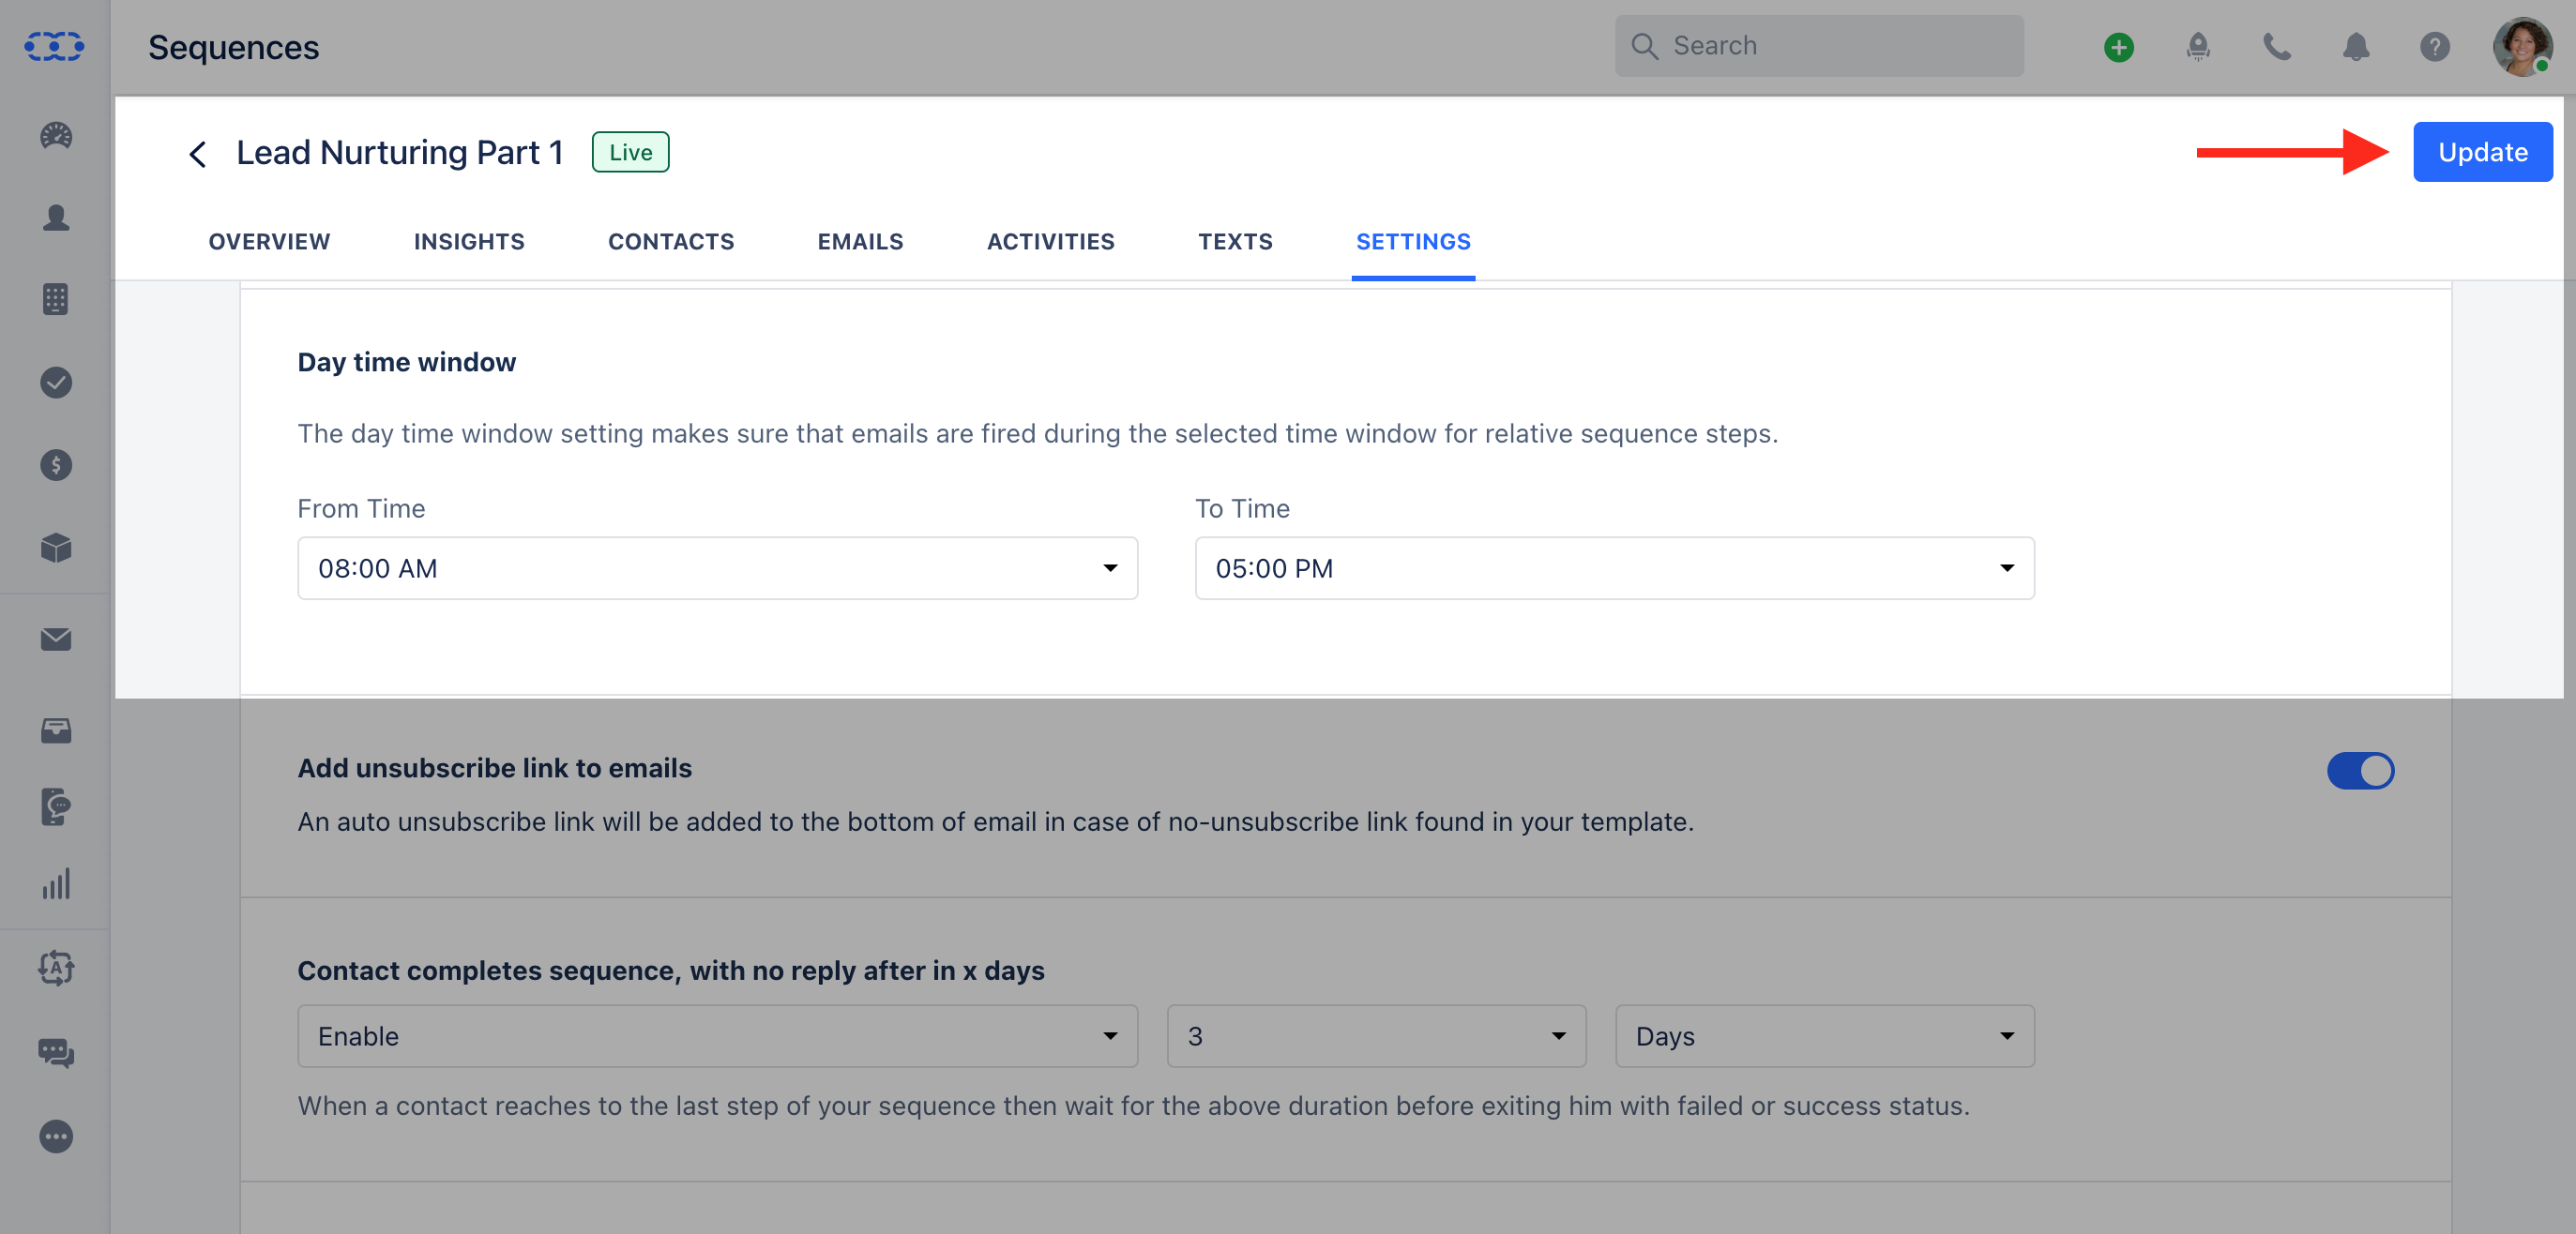The height and width of the screenshot is (1234, 2576).
Task: Open the help question mark icon
Action: [x=2435, y=47]
